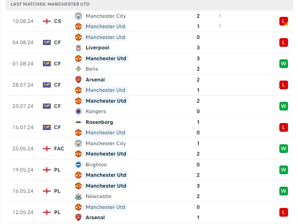298x224 pixels.
Task: Click the Rangers club crest icon
Action: [78, 111]
